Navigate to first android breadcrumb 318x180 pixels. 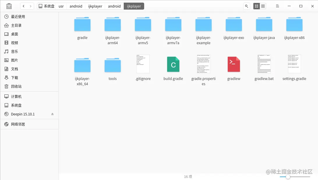coord(76,6)
